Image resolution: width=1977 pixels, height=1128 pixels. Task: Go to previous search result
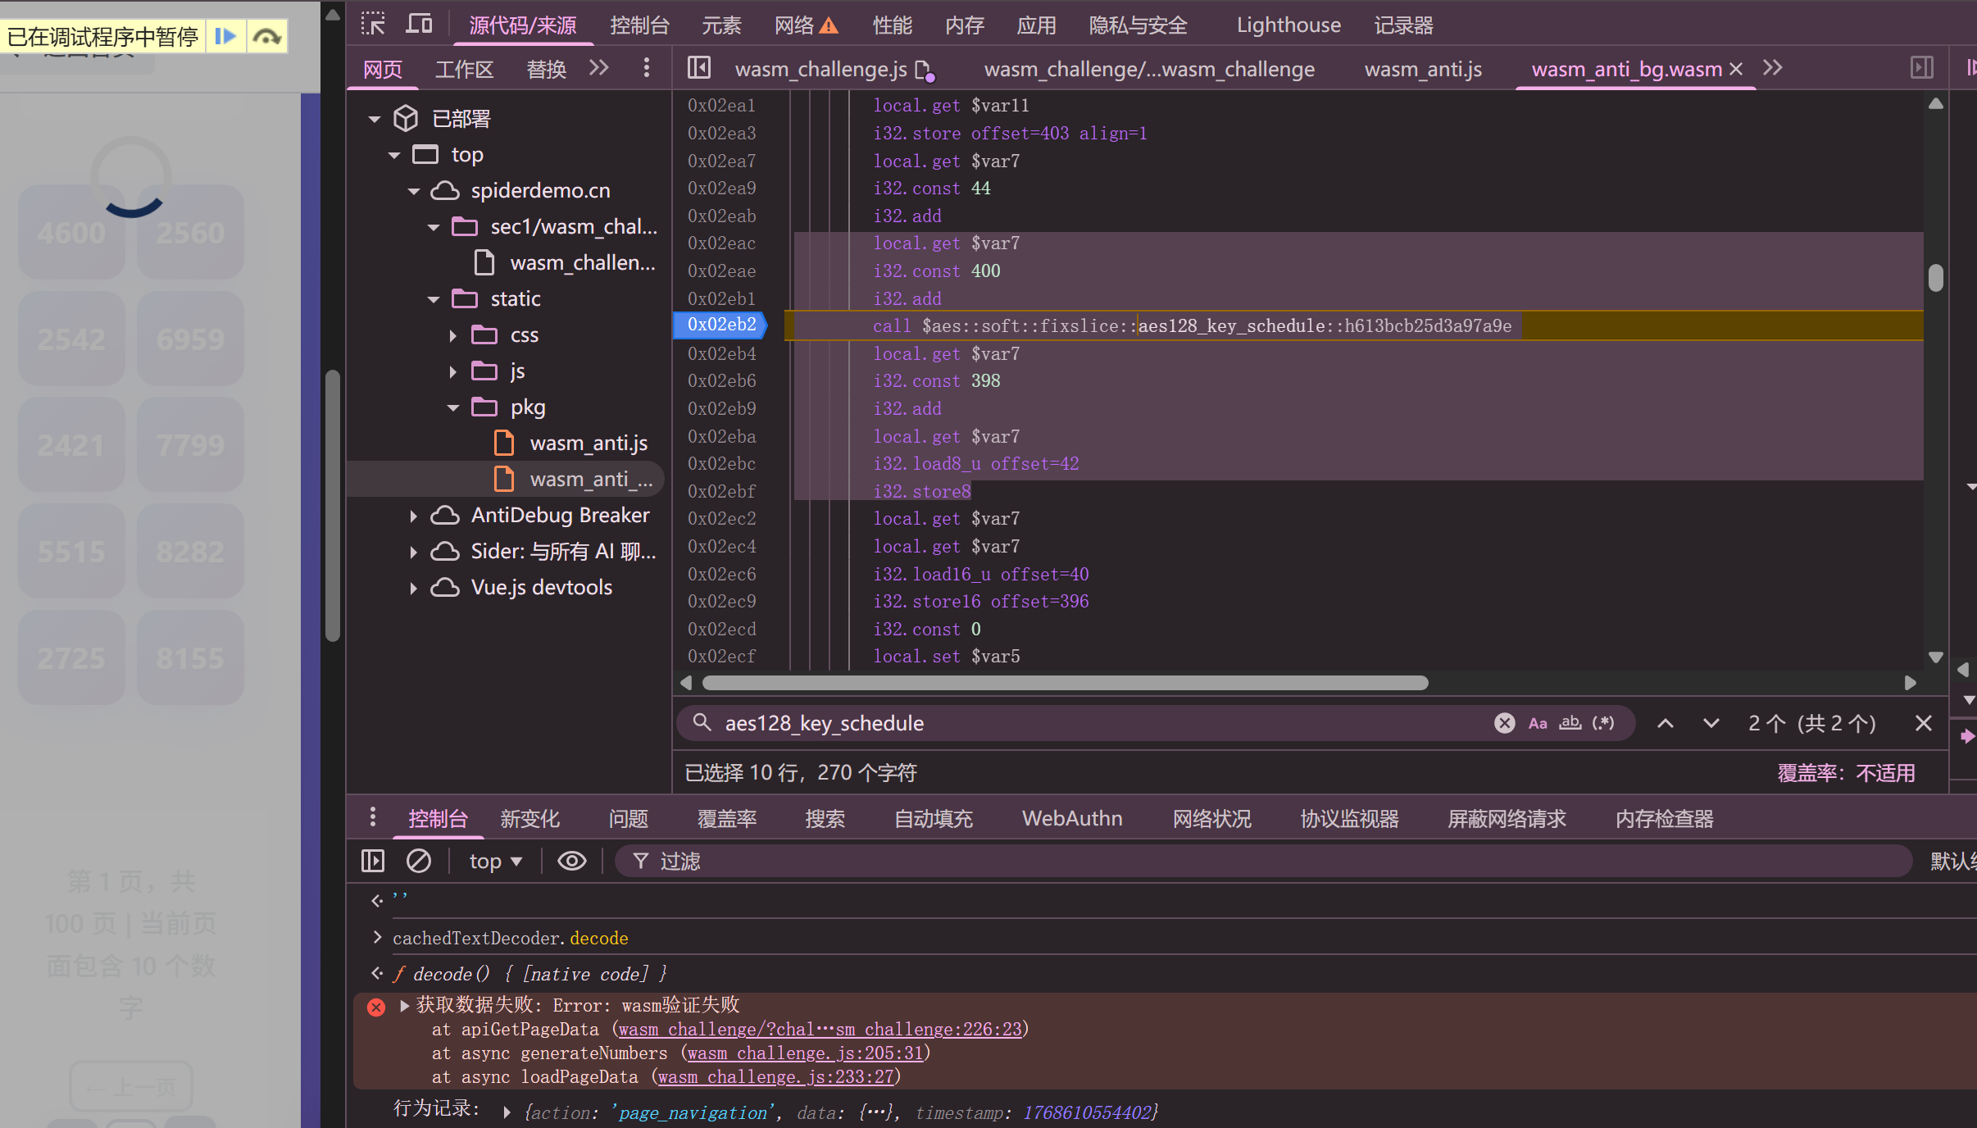pos(1665,723)
